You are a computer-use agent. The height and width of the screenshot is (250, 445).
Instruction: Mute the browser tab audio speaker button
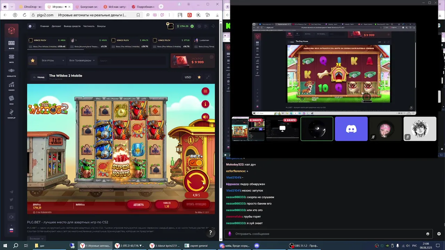pos(5,7)
